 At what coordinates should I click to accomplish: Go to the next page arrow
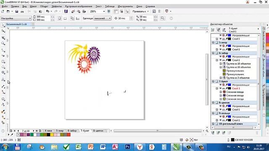[x=34, y=130]
